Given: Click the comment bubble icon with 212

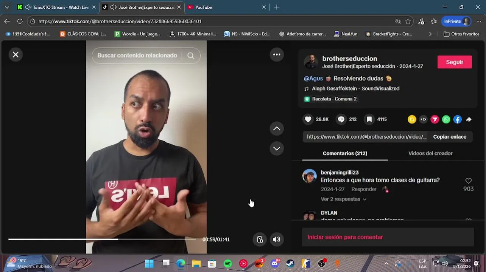Looking at the screenshot, I should [x=341, y=119].
